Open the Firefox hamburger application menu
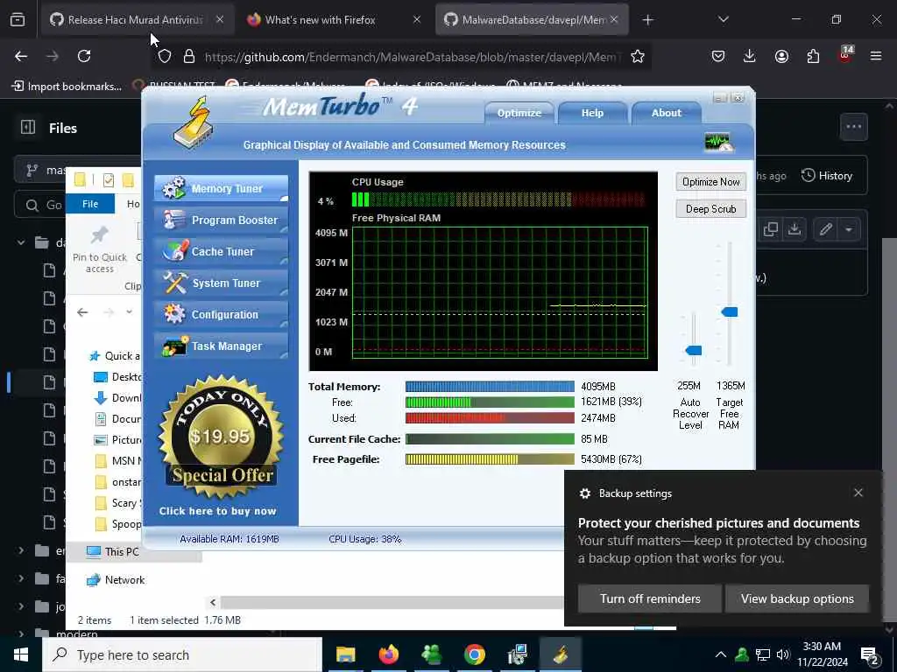 pos(875,56)
